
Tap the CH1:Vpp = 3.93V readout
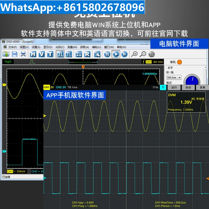click(83, 202)
